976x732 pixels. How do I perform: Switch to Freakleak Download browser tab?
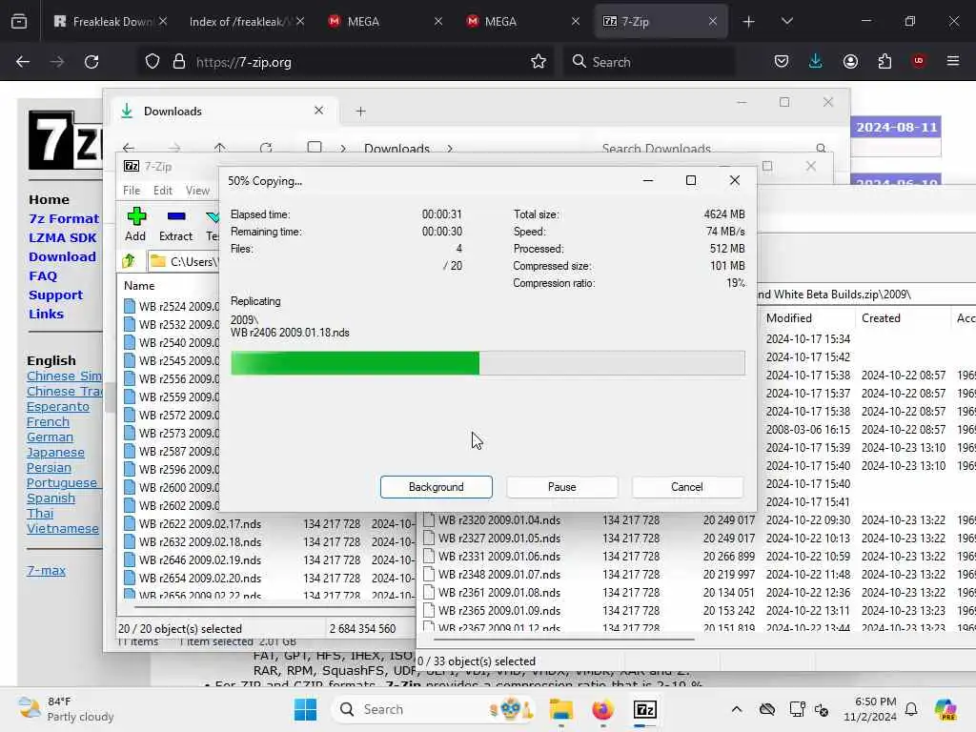[x=111, y=22]
